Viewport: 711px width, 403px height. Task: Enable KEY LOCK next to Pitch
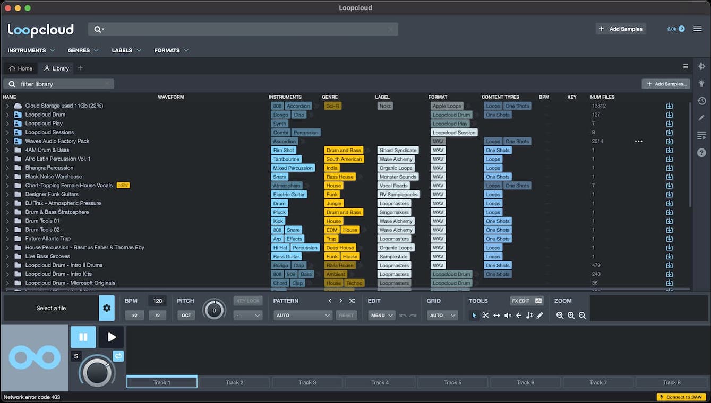(x=247, y=301)
